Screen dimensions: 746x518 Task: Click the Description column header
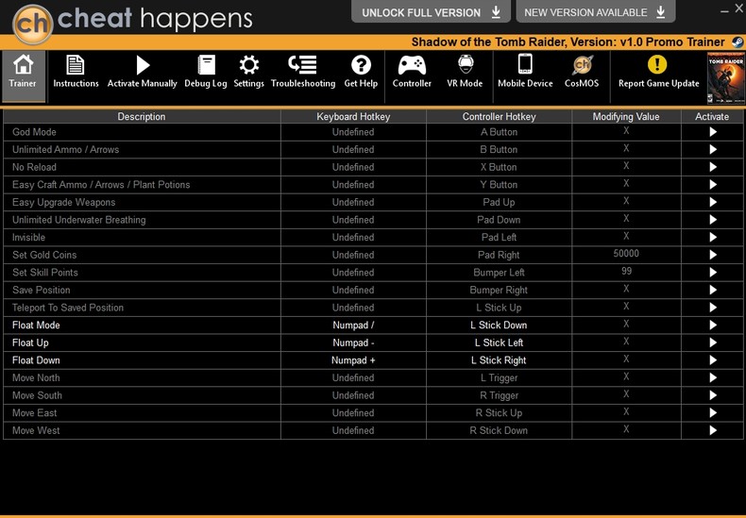pos(142,117)
